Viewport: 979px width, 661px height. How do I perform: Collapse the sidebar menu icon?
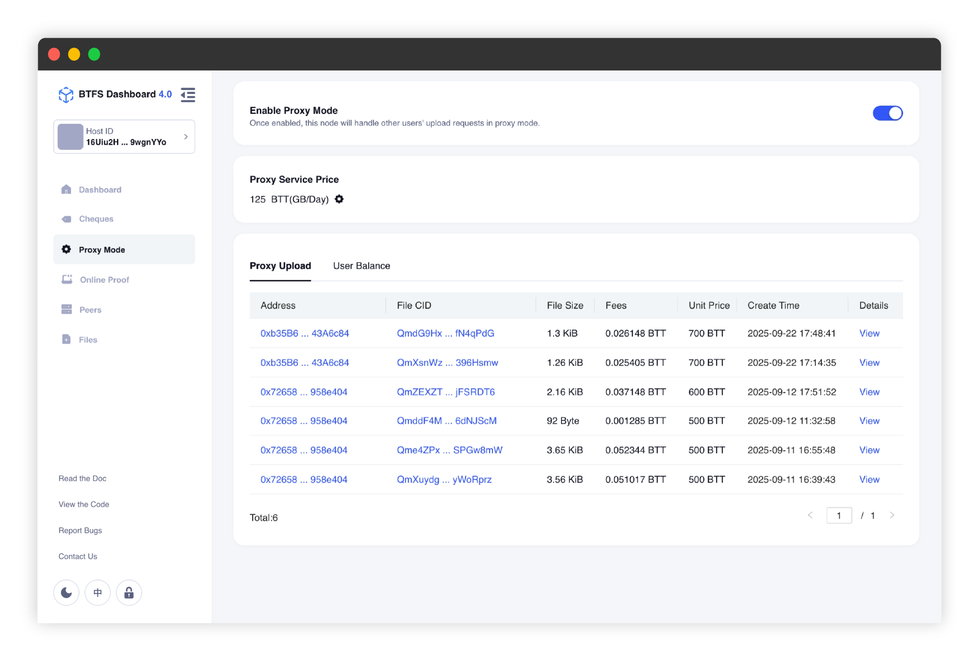[x=188, y=95]
